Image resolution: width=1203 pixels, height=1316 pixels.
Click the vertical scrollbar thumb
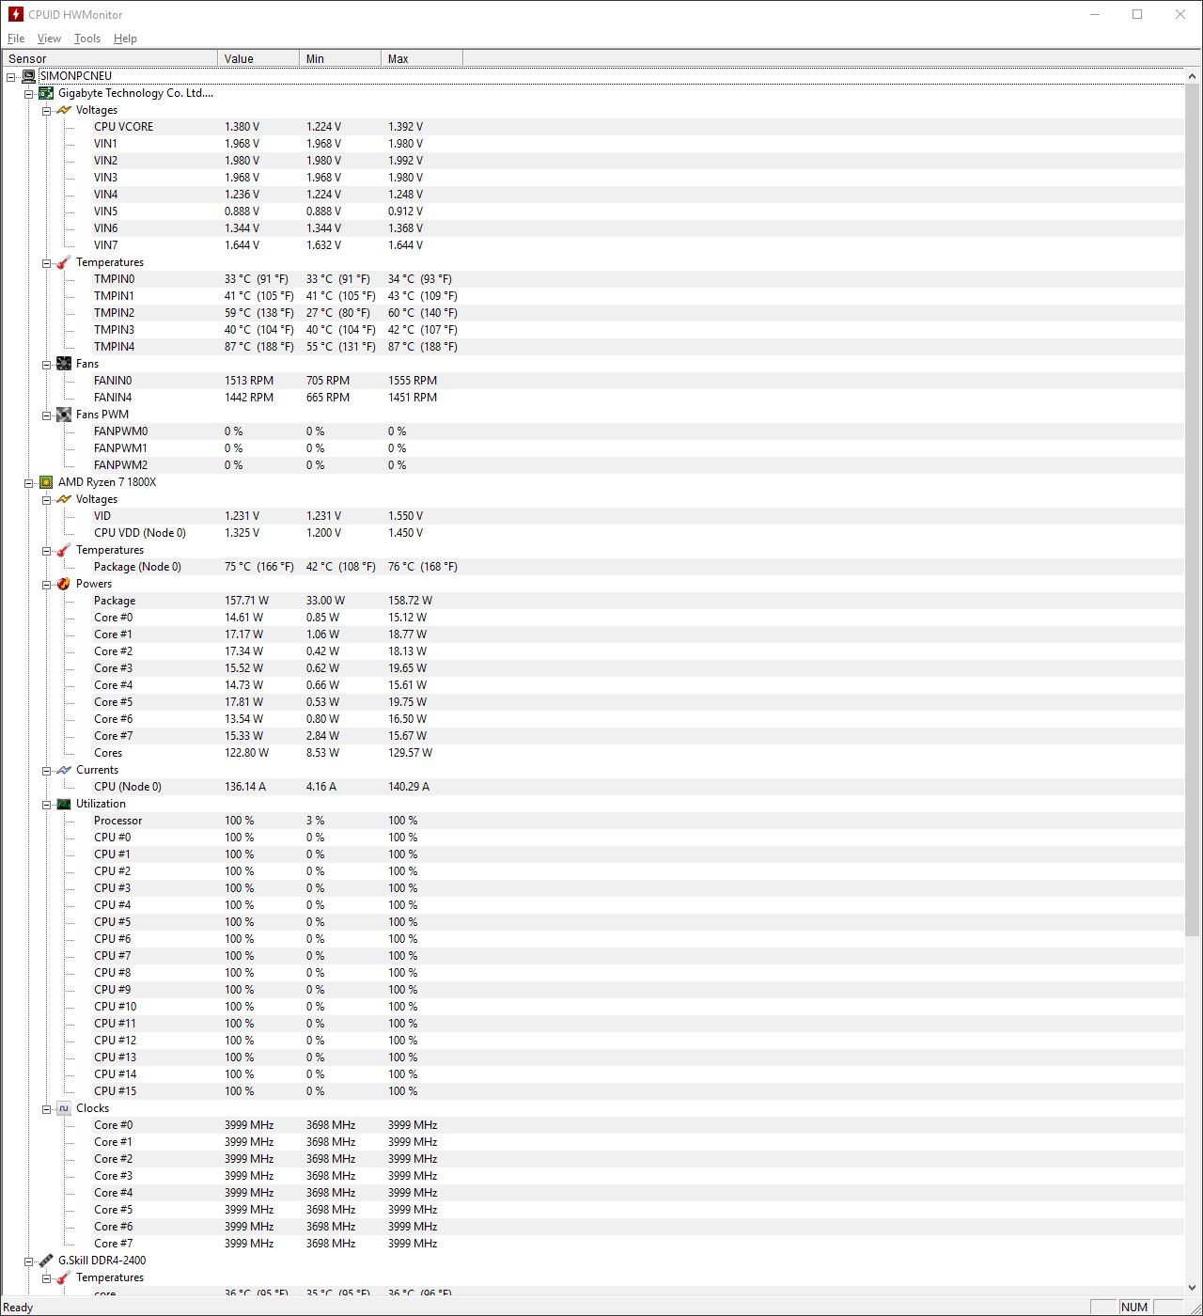click(1193, 509)
